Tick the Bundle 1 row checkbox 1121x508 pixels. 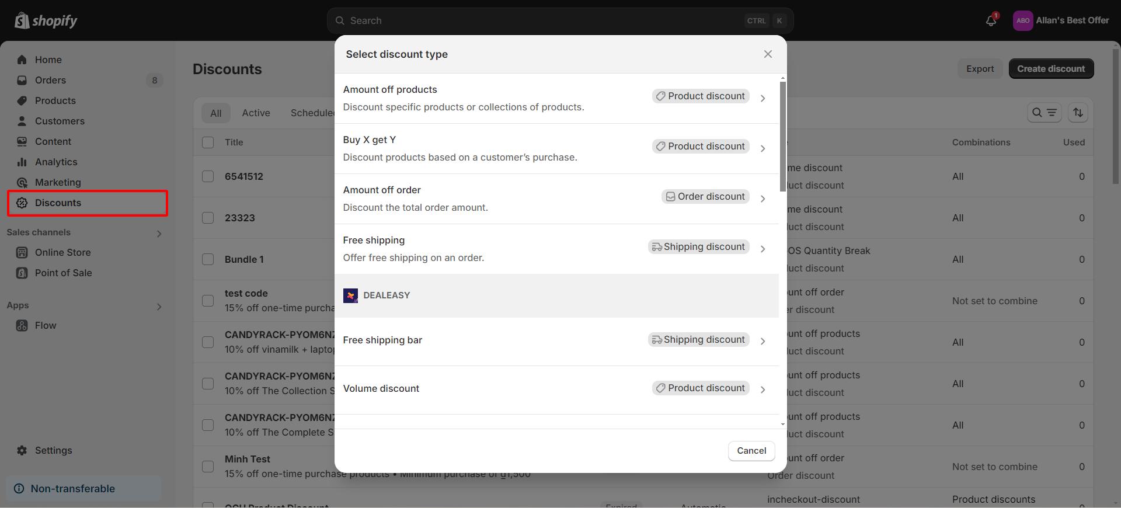click(x=208, y=259)
